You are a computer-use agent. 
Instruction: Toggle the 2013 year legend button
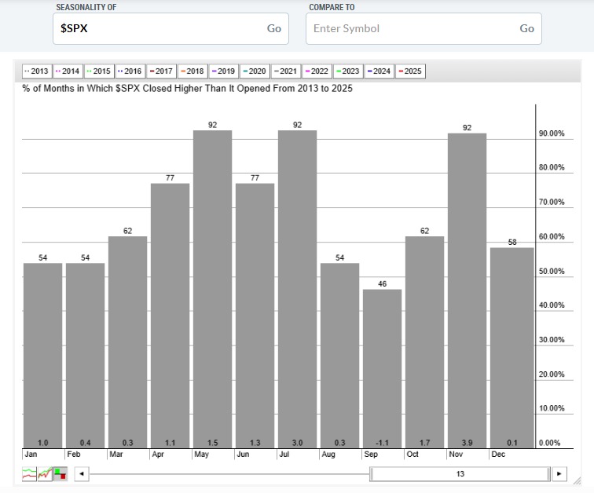37,71
